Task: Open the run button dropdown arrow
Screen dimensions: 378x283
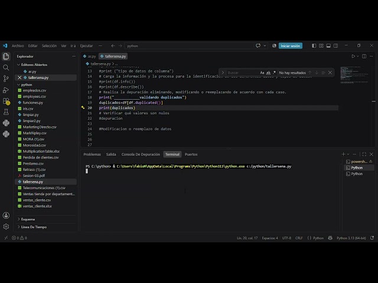Action: [x=358, y=57]
